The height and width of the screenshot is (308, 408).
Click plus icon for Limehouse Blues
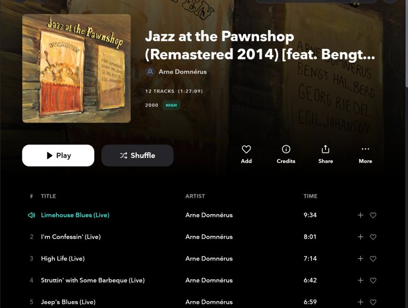point(361,215)
